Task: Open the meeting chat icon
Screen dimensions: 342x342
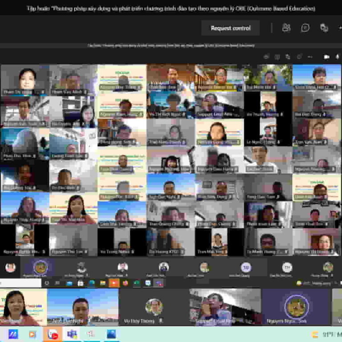Action: coord(305,28)
